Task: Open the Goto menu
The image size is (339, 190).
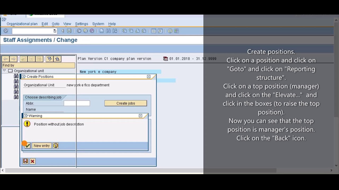Action: pos(56,24)
